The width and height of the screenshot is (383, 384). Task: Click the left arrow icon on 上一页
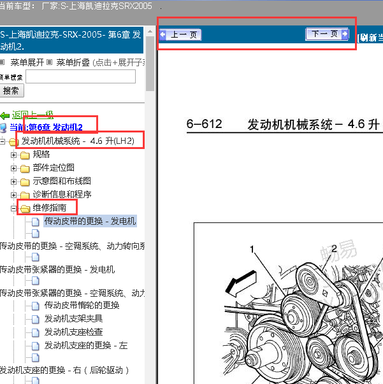click(163, 34)
